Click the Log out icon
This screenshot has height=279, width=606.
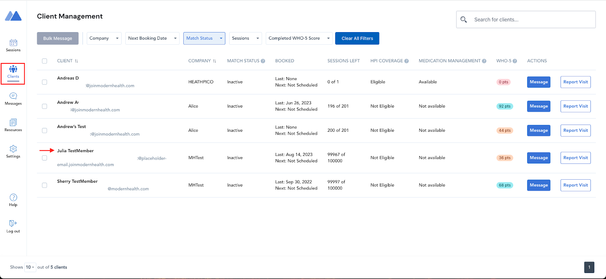(x=13, y=224)
